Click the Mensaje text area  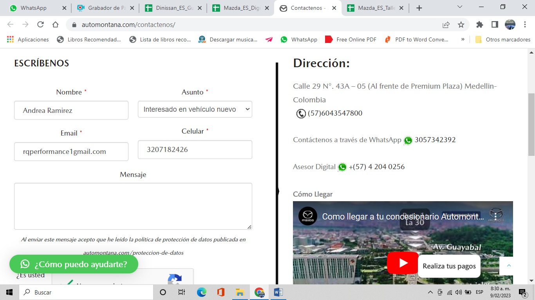tap(133, 206)
